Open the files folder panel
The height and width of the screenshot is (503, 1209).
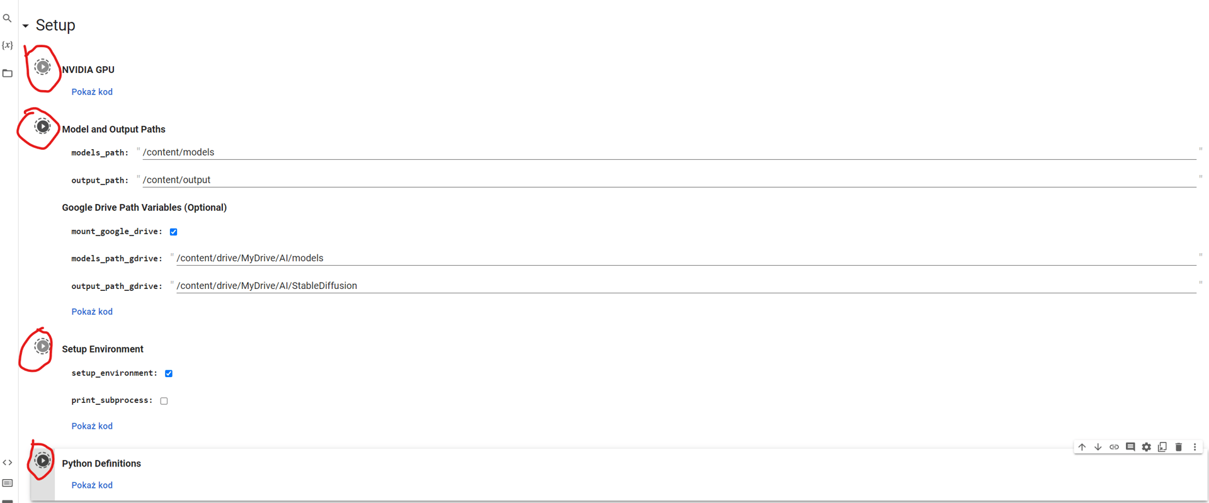click(x=8, y=74)
